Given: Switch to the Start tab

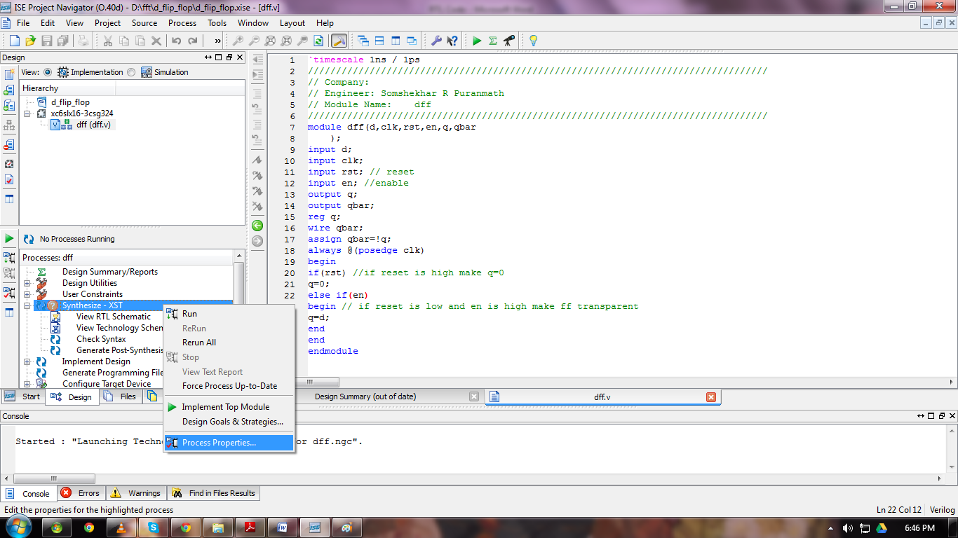Looking at the screenshot, I should [23, 396].
